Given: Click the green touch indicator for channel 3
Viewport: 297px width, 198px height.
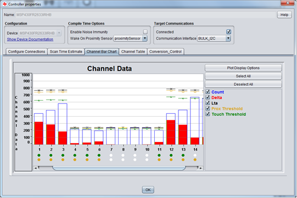Looking at the screenshot, I should 63,155.
